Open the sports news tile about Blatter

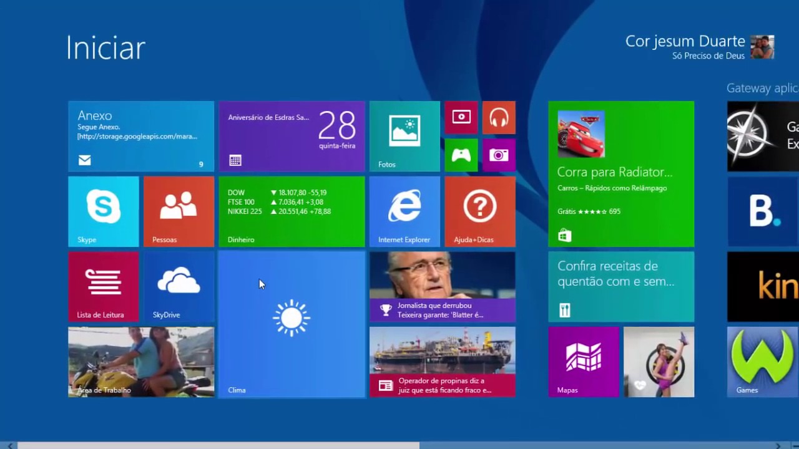[x=443, y=287]
